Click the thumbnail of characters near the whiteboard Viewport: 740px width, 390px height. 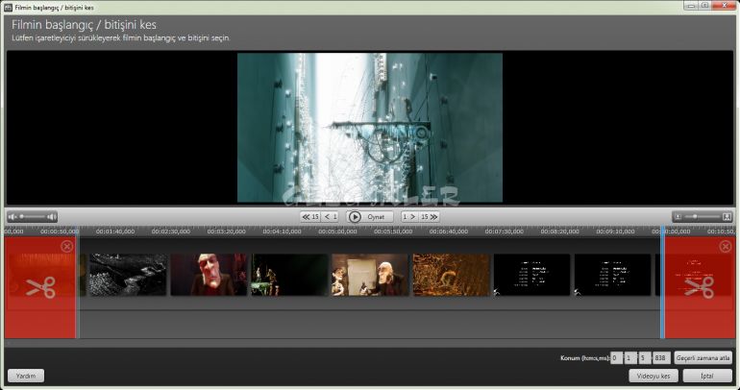tap(370, 275)
